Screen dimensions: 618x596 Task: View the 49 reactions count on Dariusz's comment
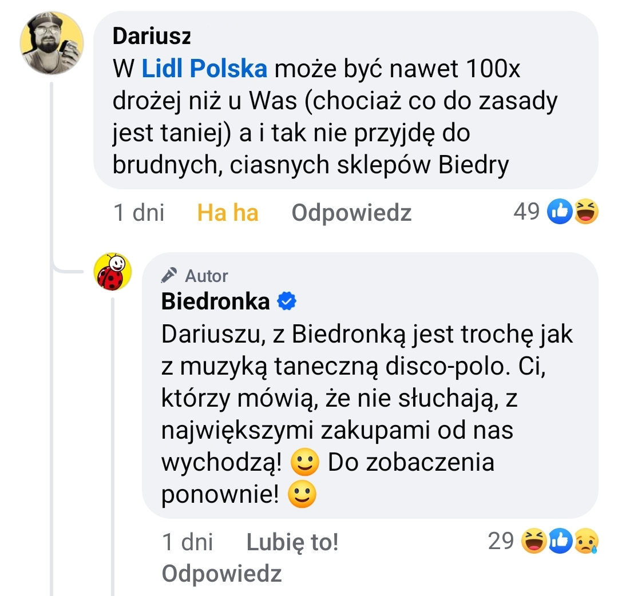point(526,212)
